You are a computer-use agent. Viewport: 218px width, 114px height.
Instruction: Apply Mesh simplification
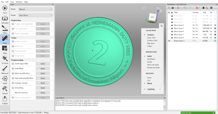[43, 73]
